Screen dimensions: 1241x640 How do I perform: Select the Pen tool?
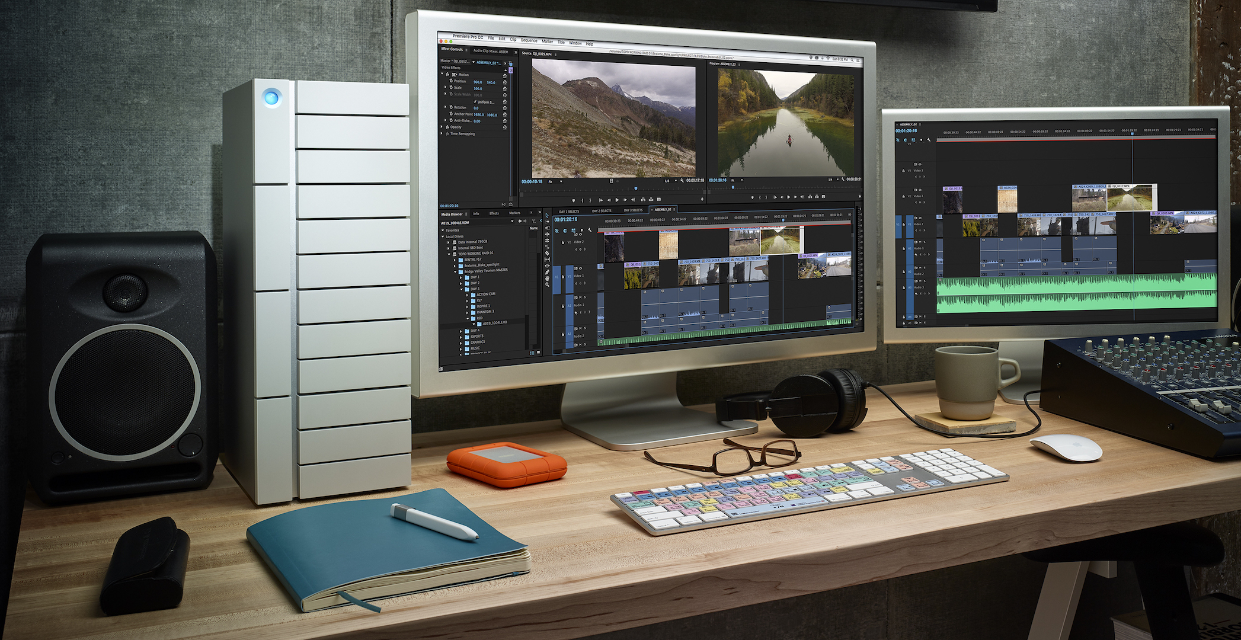[x=546, y=272]
